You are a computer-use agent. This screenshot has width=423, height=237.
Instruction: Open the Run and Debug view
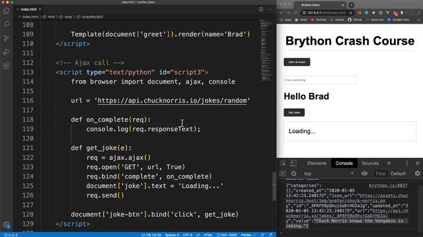[x=6, y=52]
